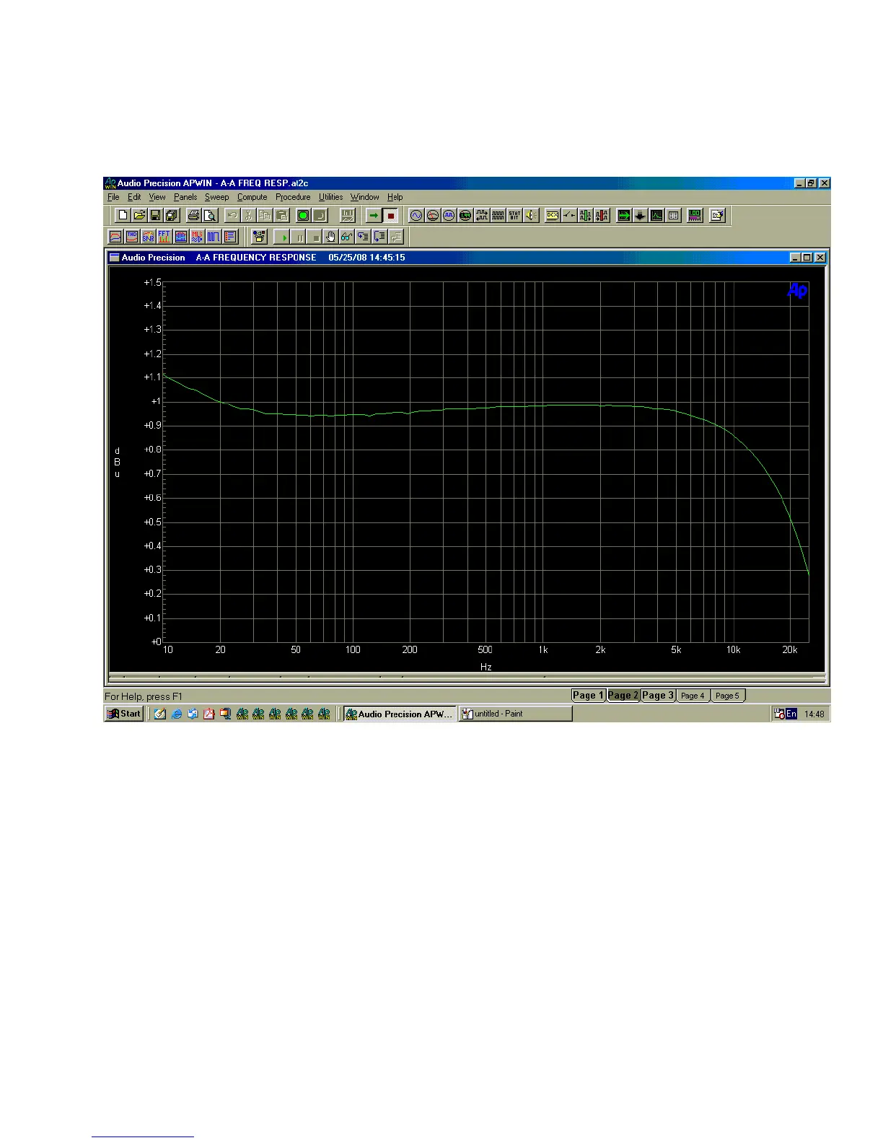The height and width of the screenshot is (1143, 883).
Task: Click the Print Preview magnifier icon
Action: (210, 215)
